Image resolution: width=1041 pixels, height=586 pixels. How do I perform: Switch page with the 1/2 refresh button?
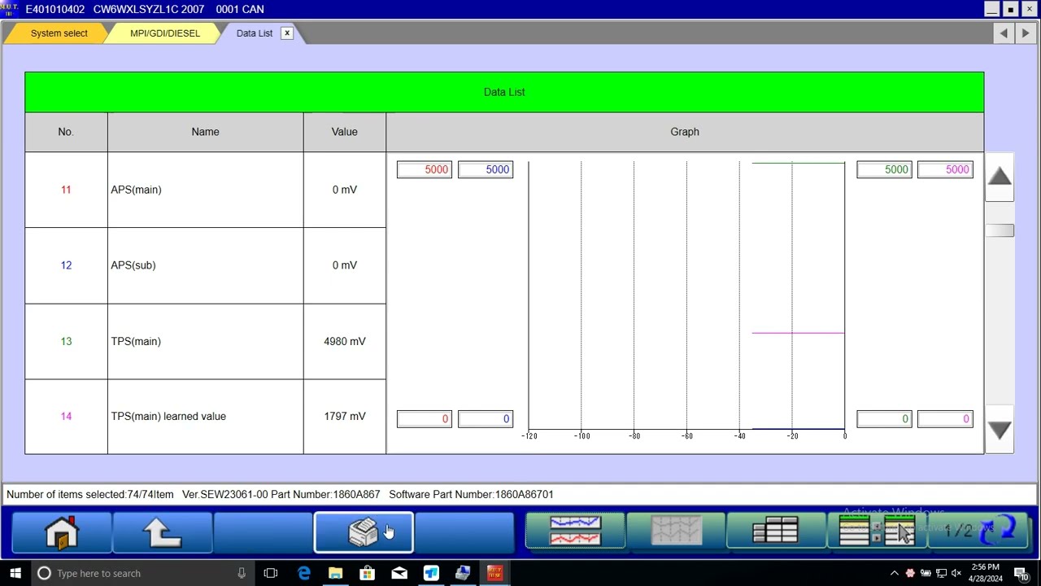[977, 532]
